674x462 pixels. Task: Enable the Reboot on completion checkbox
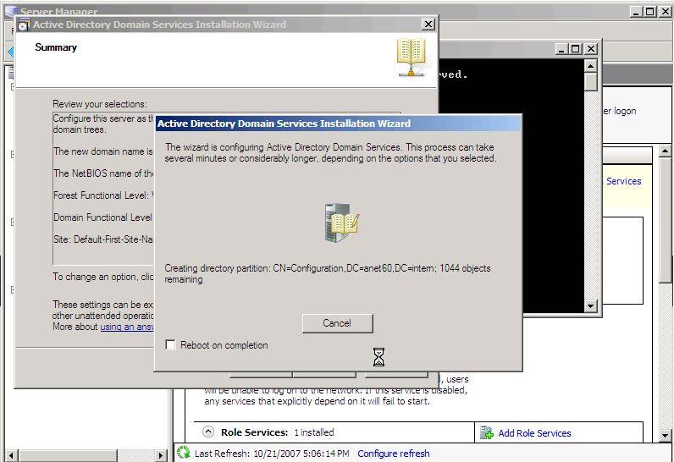point(171,344)
